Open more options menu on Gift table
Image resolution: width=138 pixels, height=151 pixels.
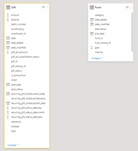click(47, 7)
